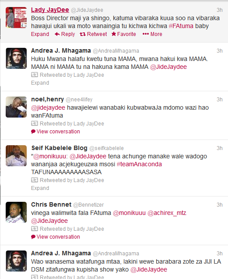Click the Reply arrow on Lady JayDee's tweet
This screenshot has height=279, width=228.
[65, 34]
